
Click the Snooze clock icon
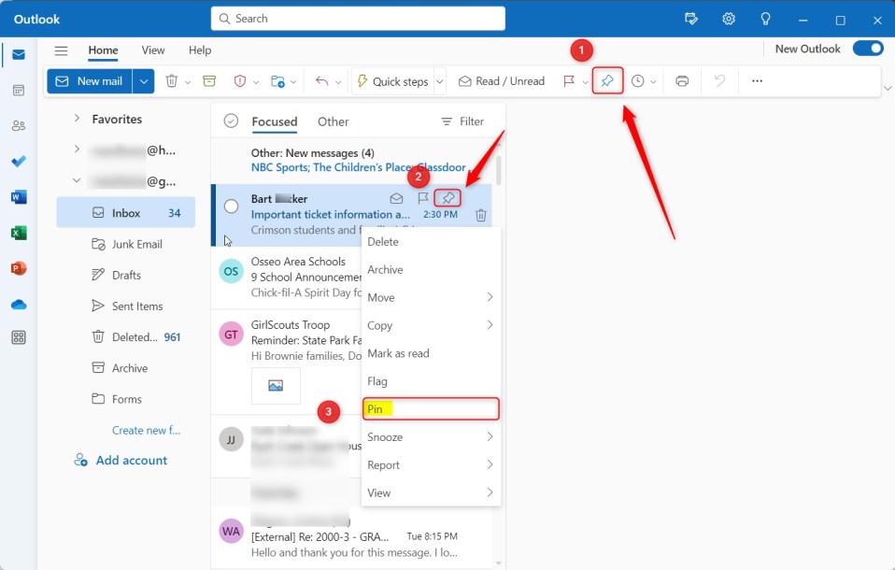pyautogui.click(x=637, y=80)
